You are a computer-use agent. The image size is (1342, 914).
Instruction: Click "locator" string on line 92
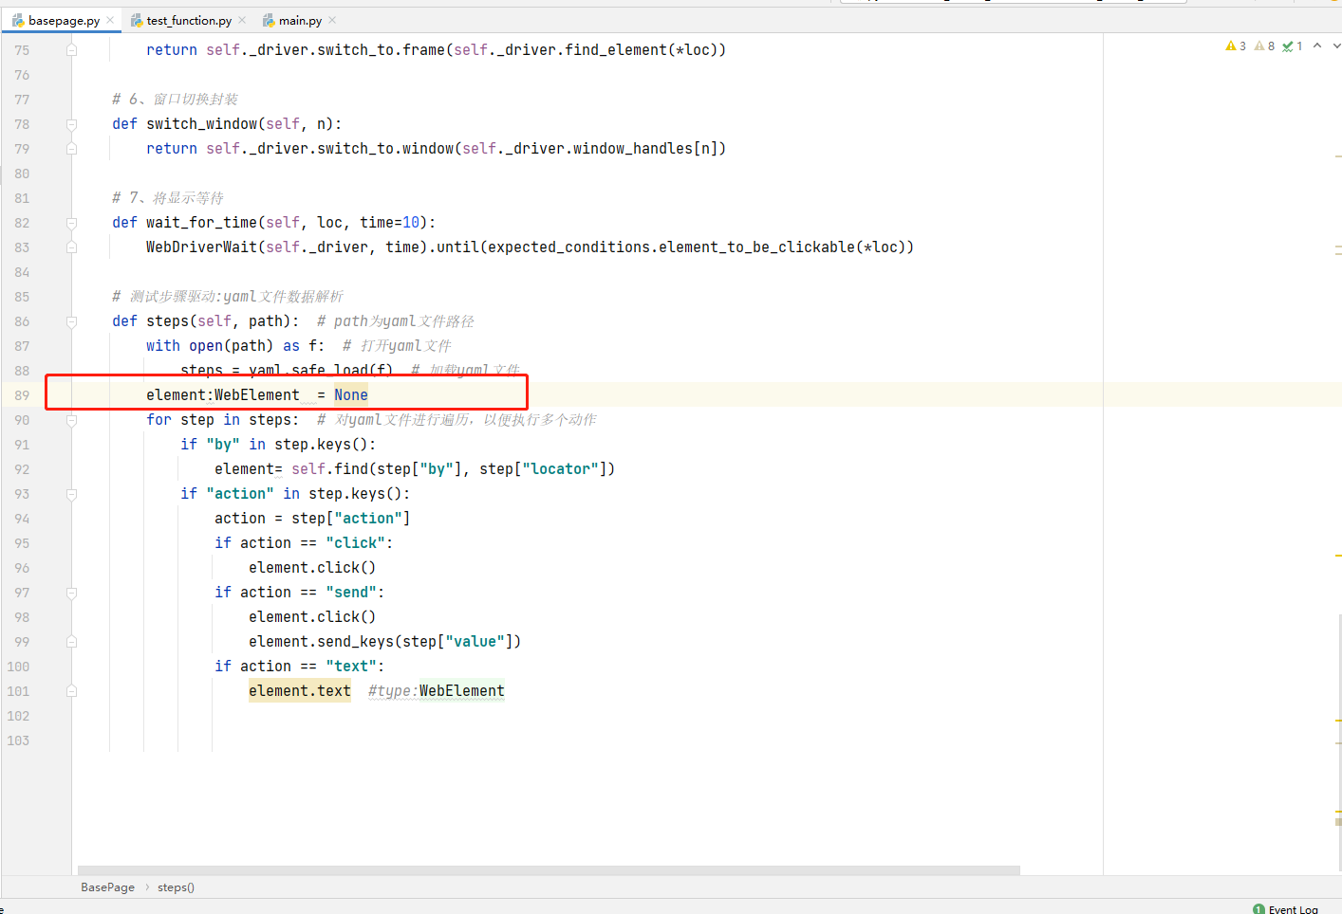point(565,469)
